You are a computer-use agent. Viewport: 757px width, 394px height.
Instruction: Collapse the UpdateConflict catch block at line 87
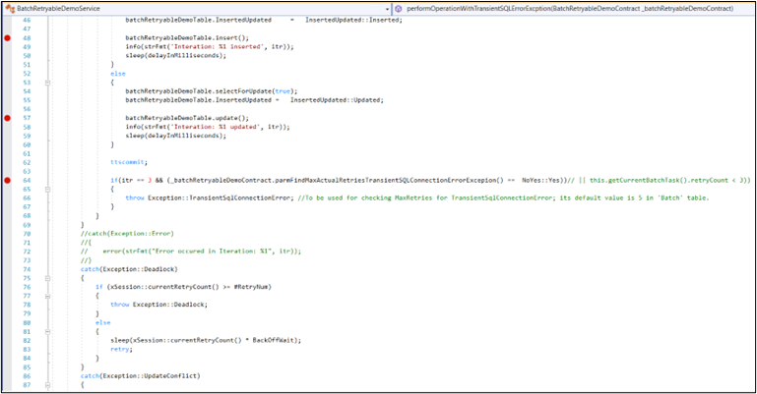click(47, 385)
